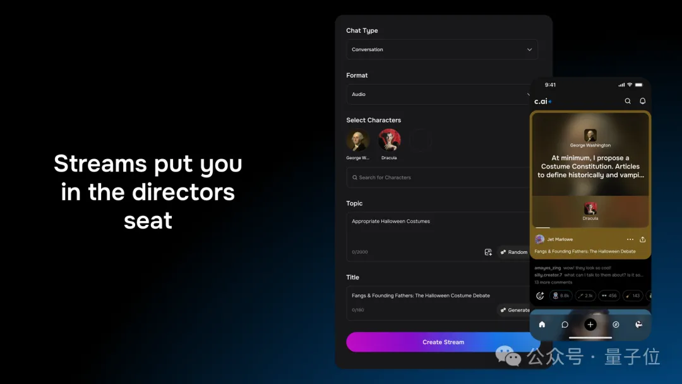Screen dimensions: 682x384
Task: Toggle the George Washington character selection
Action: 358,141
